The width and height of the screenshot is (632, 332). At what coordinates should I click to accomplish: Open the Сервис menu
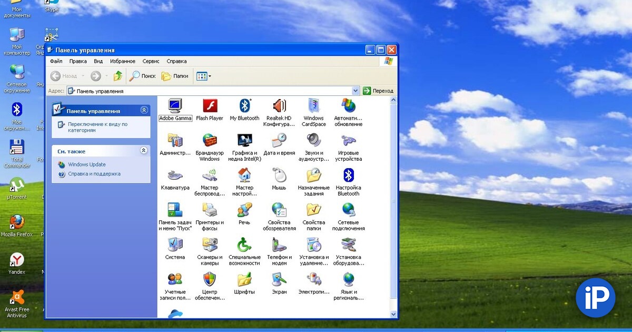tap(151, 61)
